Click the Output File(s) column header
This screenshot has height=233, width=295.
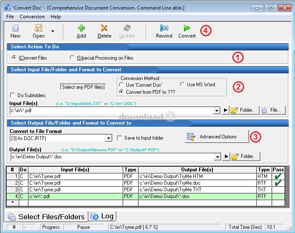[x=197, y=170]
